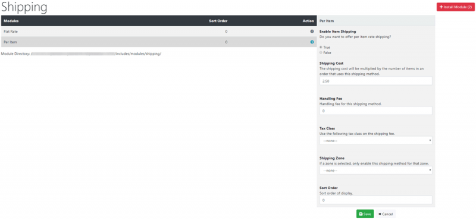476x220 pixels.
Task: Click the Modules column header
Action: [11, 21]
